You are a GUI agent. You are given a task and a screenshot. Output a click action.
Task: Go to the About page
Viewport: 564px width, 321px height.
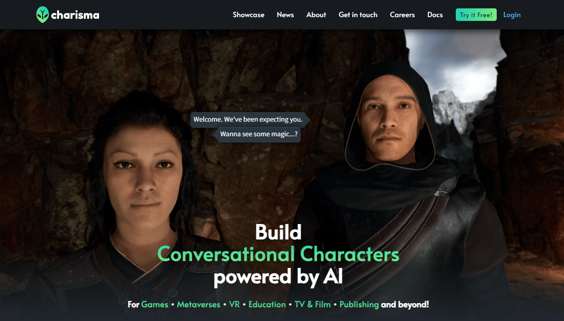[316, 15]
